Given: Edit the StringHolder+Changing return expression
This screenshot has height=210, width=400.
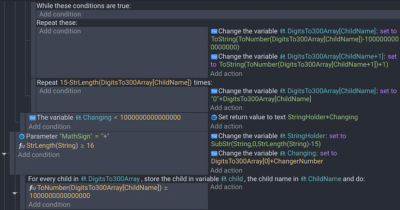Looking at the screenshot, I should click(x=323, y=117).
